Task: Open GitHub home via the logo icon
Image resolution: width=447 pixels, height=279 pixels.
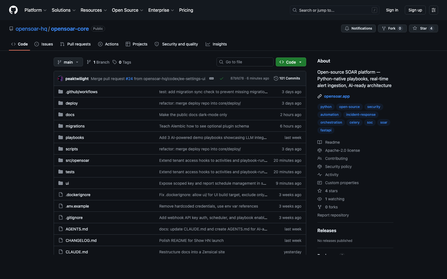Action: [13, 10]
